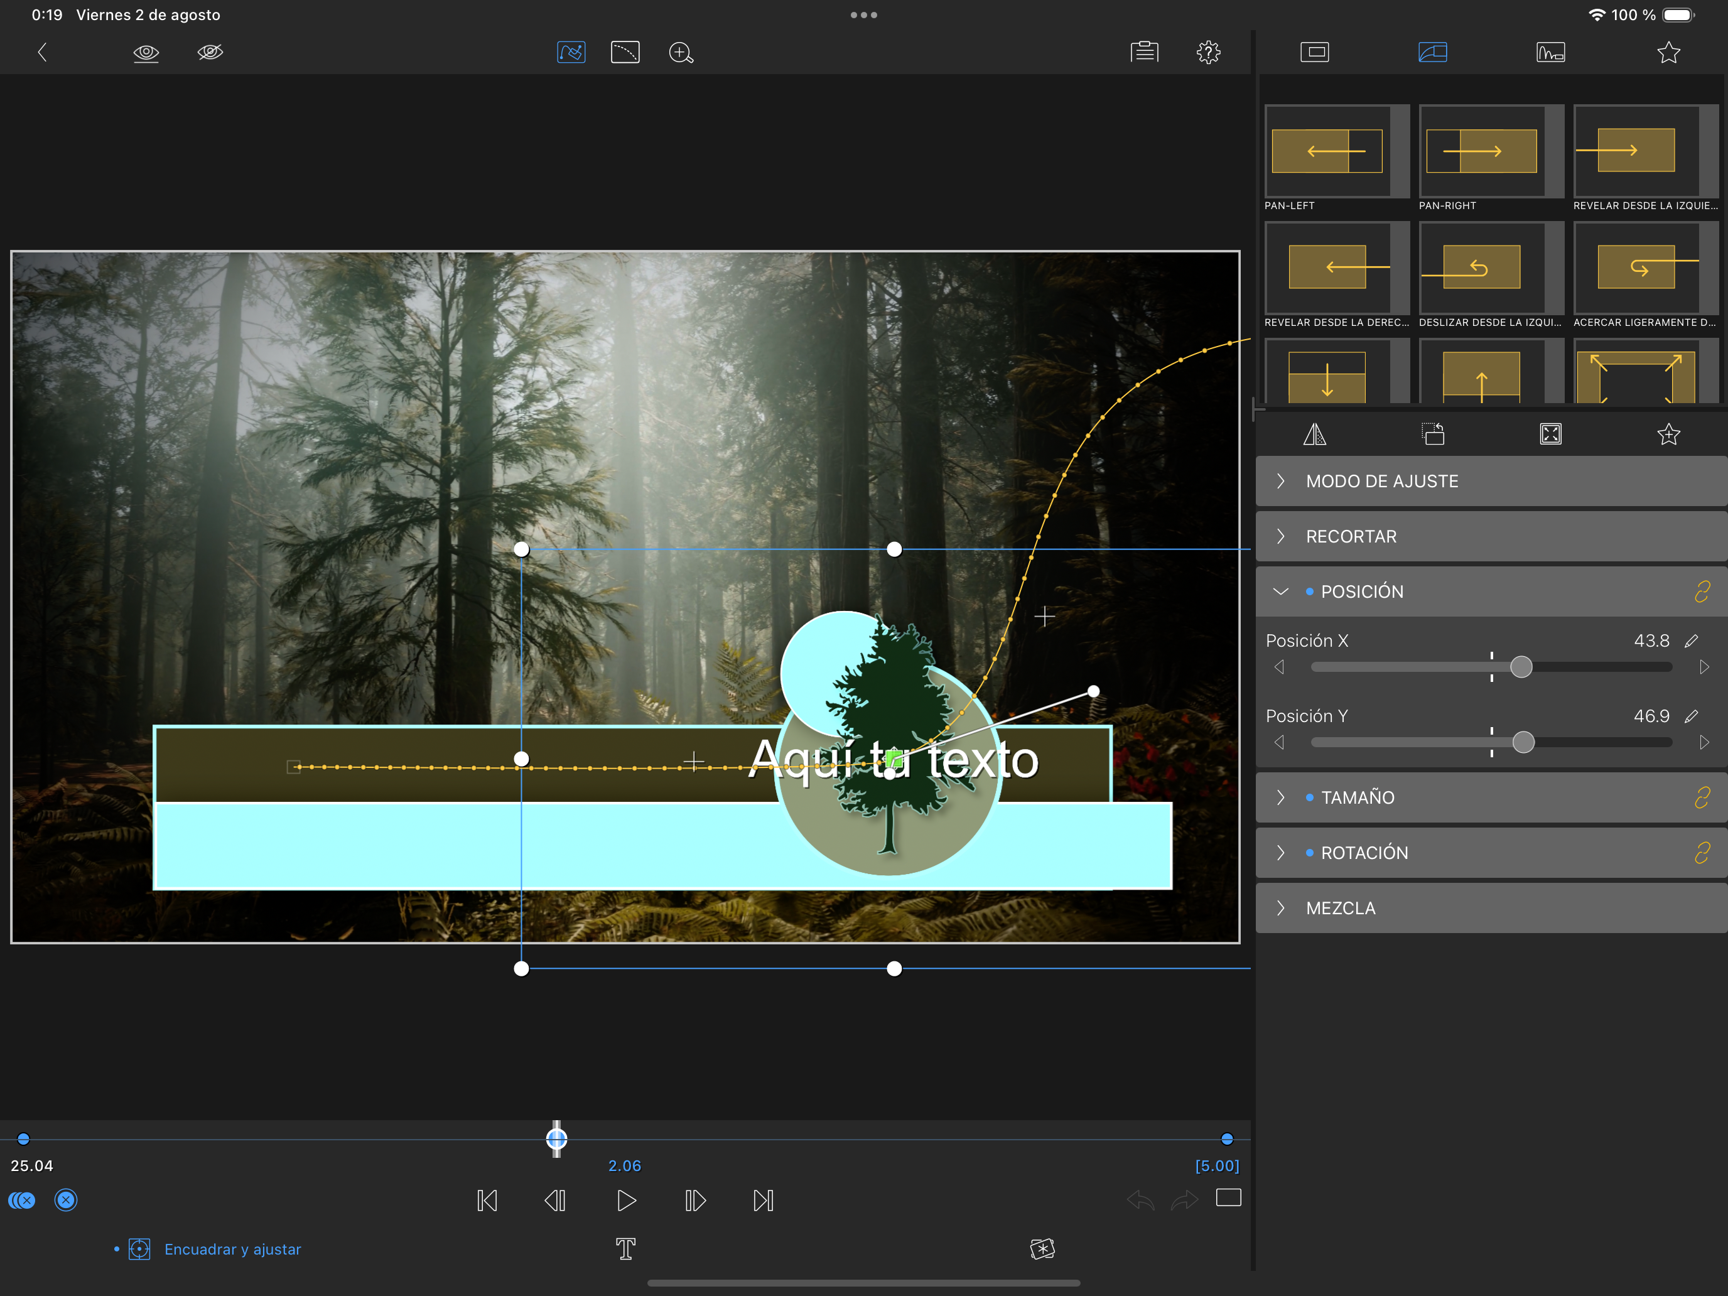Click the effects icon in bottom bar
The height and width of the screenshot is (1296, 1728).
[1042, 1248]
